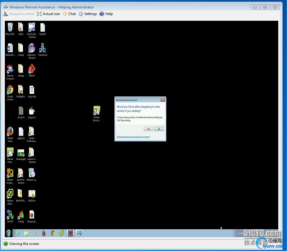Select the VMware Horizon desktop icon
Viewport: 287px width, 251px height.
10,155
